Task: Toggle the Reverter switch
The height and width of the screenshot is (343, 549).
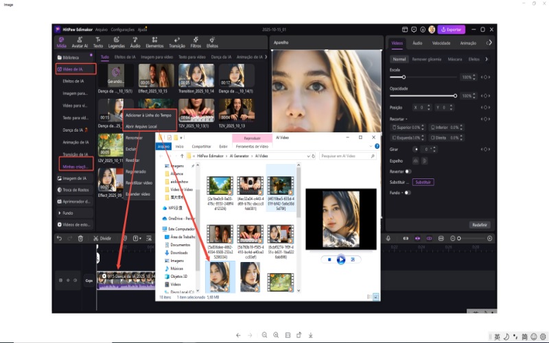Action: coord(408,171)
